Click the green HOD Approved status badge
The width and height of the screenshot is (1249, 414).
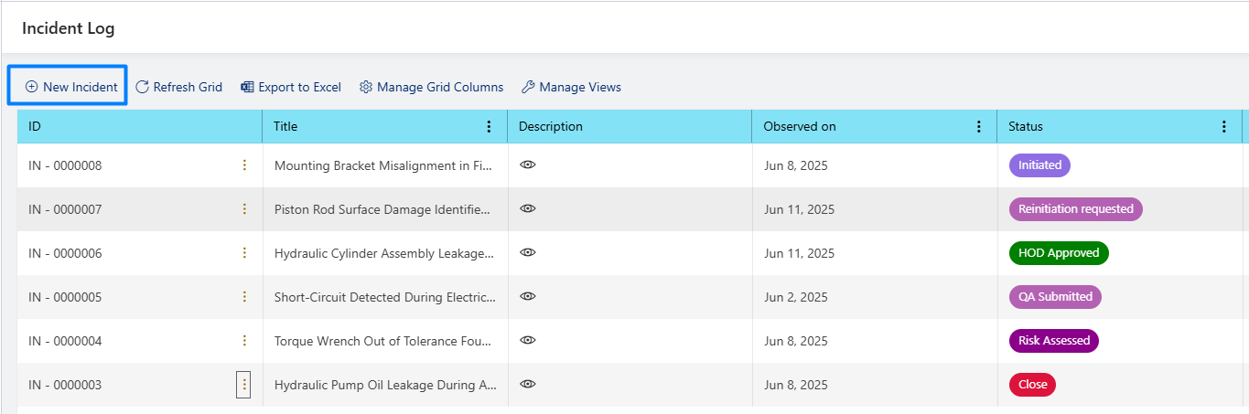click(x=1059, y=253)
